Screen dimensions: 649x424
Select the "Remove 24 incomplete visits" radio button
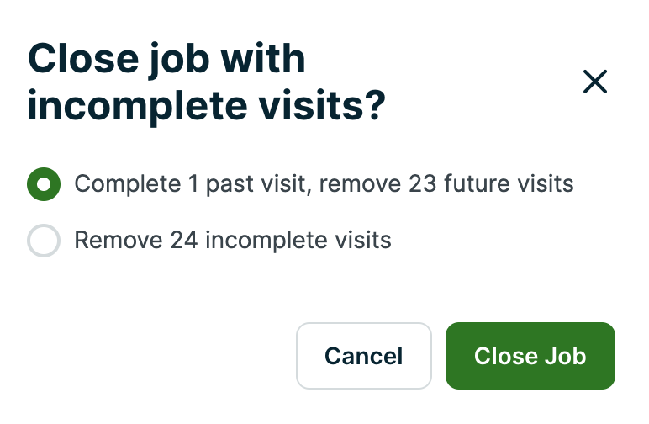tap(44, 241)
